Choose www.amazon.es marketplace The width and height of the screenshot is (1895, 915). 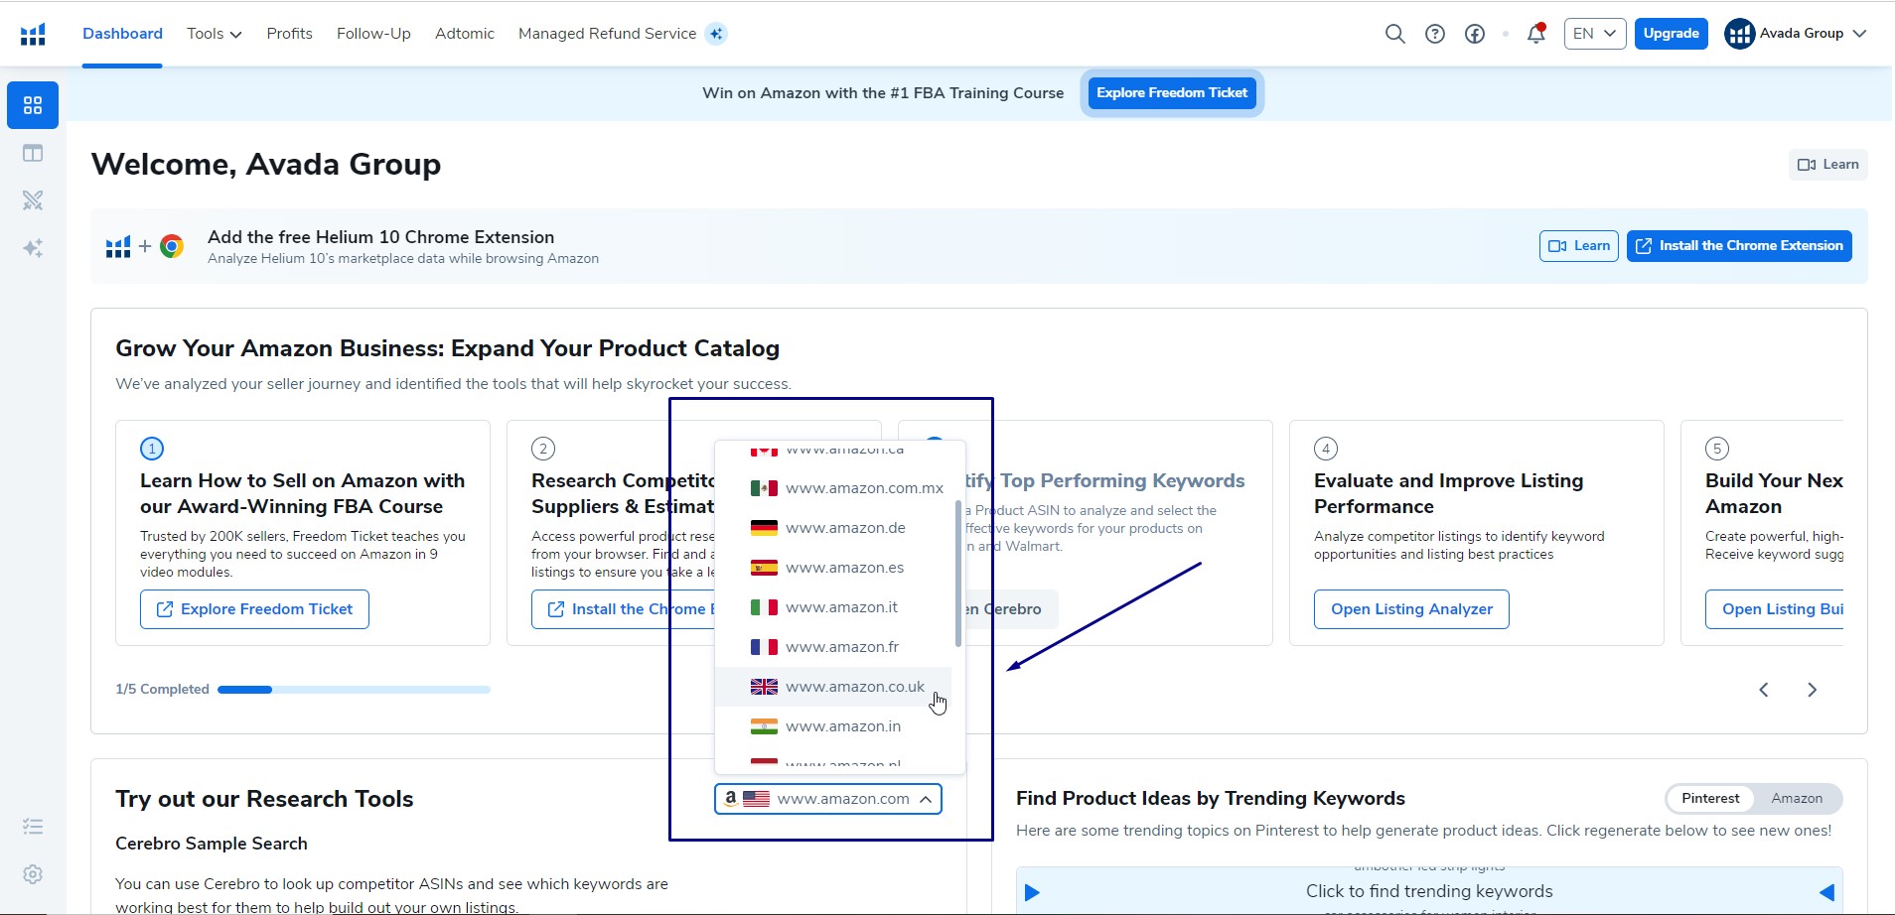[x=833, y=568]
